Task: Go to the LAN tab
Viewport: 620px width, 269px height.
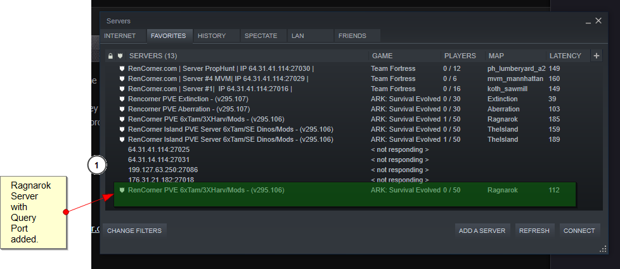Action: point(298,36)
